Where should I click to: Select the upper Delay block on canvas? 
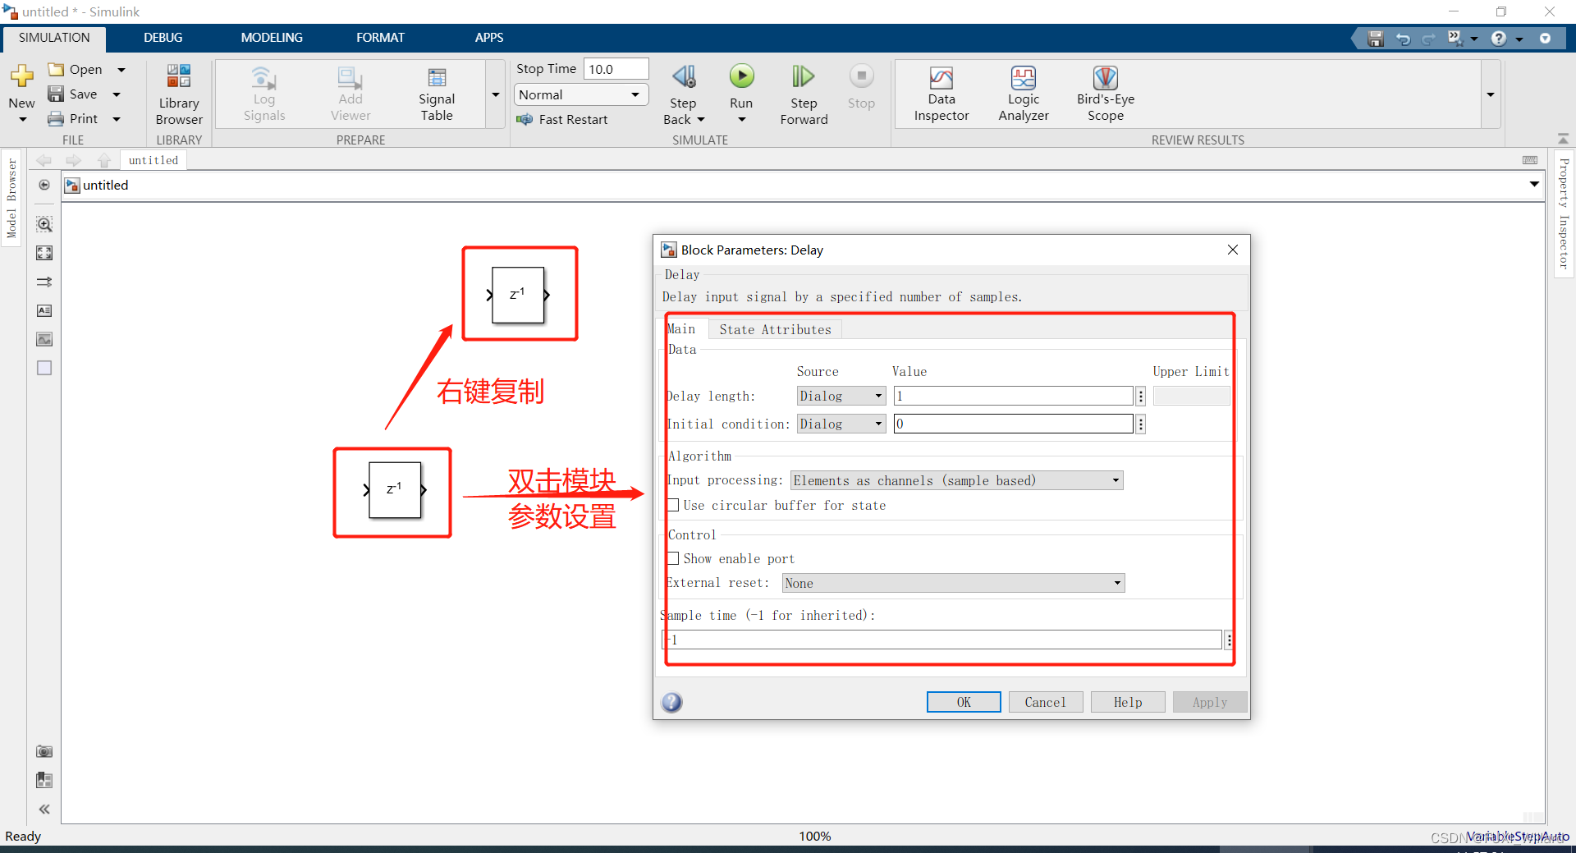coord(518,295)
